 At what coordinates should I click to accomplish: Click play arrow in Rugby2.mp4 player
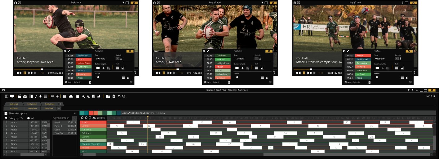click(174, 73)
